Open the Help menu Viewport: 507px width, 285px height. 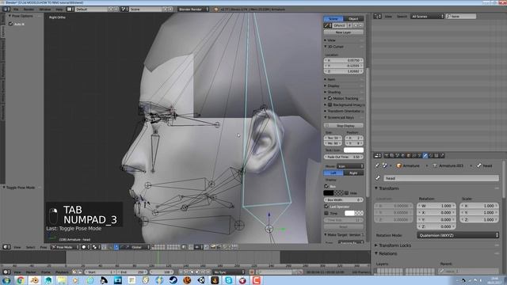click(59, 9)
